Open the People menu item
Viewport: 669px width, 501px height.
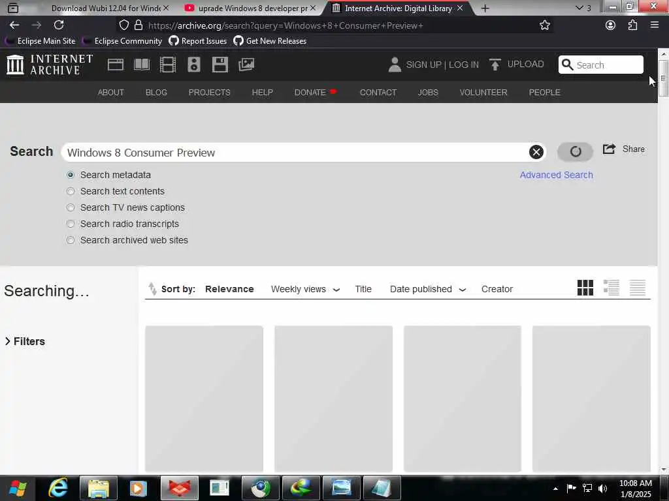[544, 93]
